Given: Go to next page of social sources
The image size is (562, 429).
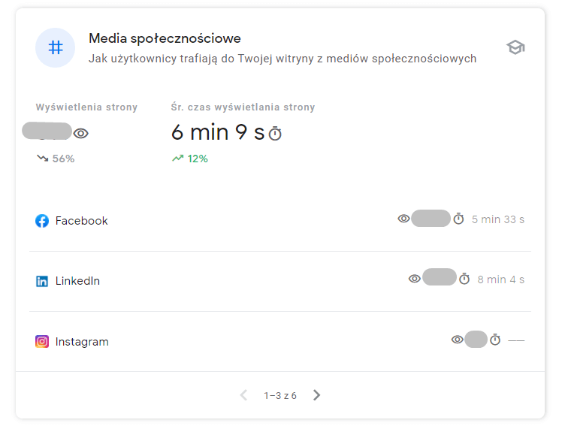Looking at the screenshot, I should coord(316,395).
